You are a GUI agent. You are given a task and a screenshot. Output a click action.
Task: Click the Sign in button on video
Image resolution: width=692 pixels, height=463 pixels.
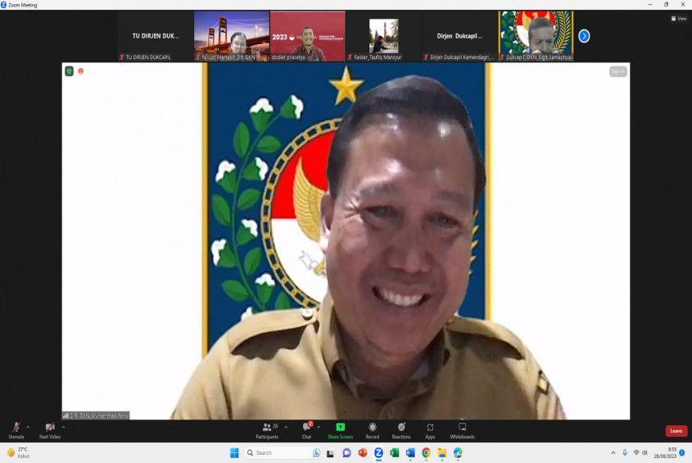coord(617,71)
